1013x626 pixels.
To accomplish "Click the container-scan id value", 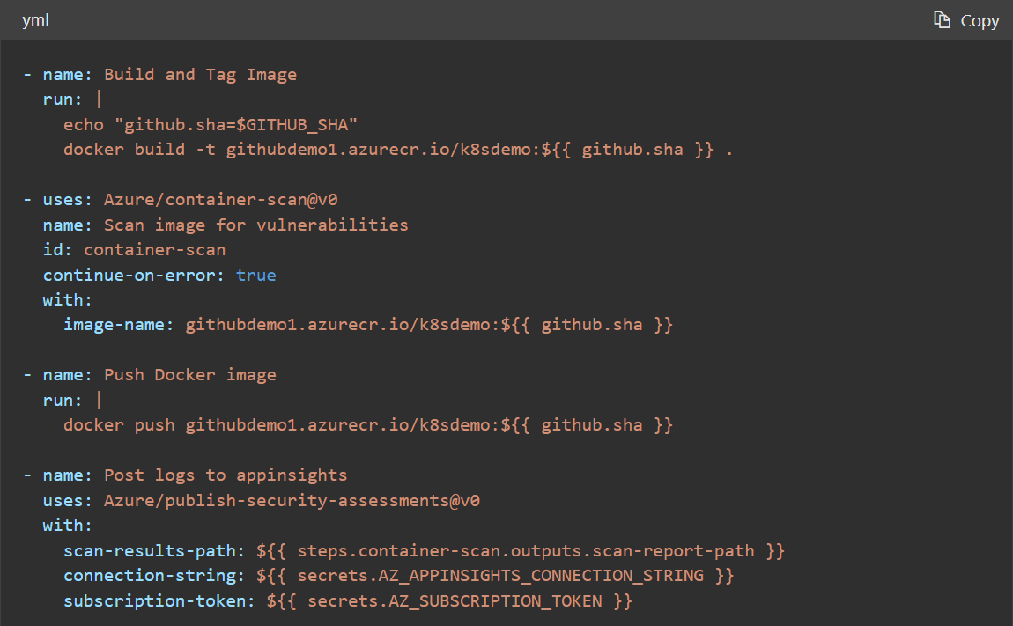I will [154, 249].
